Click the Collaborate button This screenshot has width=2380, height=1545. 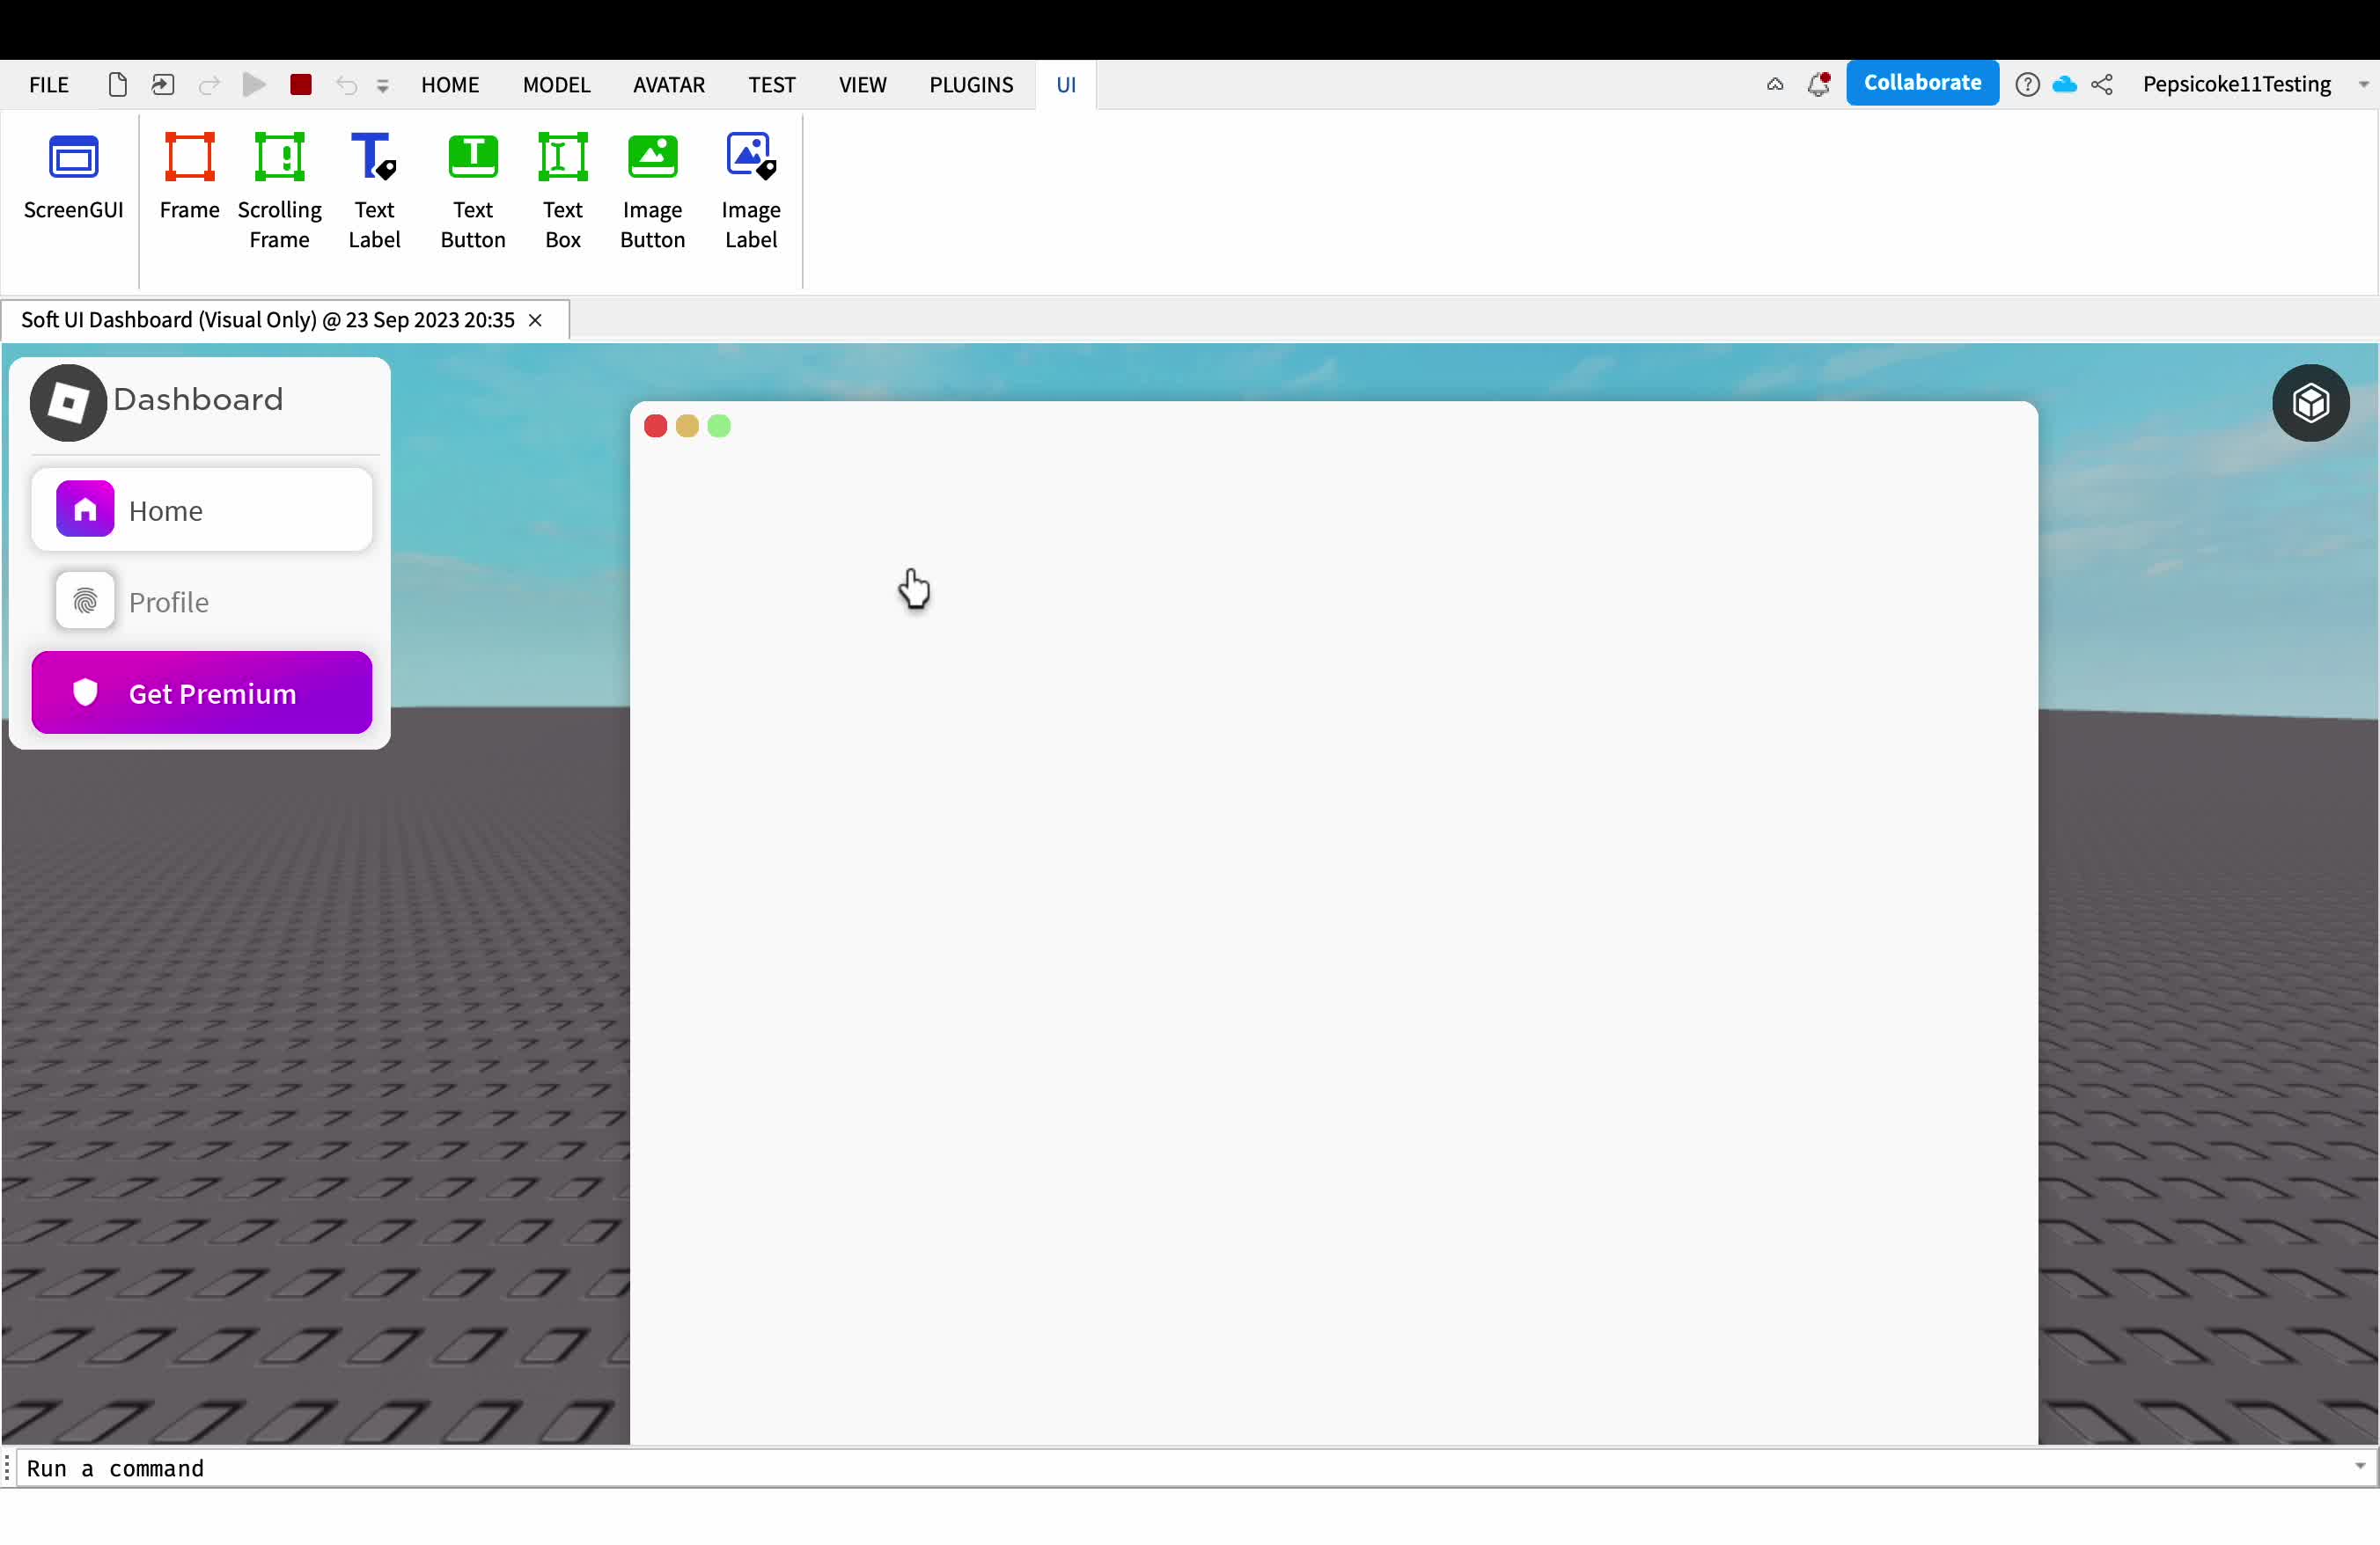pyautogui.click(x=1921, y=83)
